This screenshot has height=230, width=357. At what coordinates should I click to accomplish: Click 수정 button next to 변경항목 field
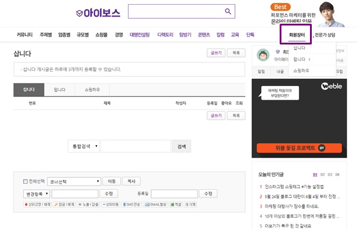pyautogui.click(x=109, y=194)
